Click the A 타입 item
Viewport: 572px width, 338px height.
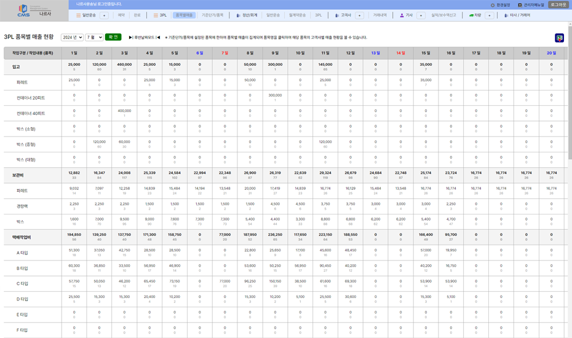(x=22, y=253)
